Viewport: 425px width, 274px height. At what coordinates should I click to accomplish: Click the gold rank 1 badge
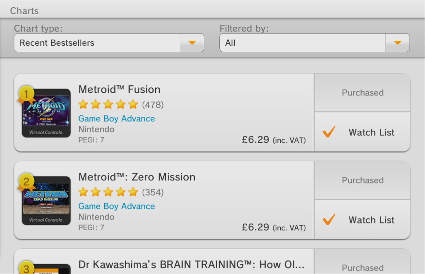[x=26, y=94]
